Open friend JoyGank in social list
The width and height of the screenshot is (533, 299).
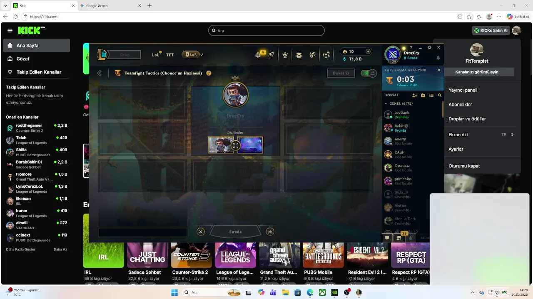pyautogui.click(x=412, y=115)
